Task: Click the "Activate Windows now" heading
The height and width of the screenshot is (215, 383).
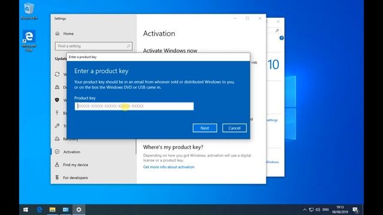Action: (170, 50)
